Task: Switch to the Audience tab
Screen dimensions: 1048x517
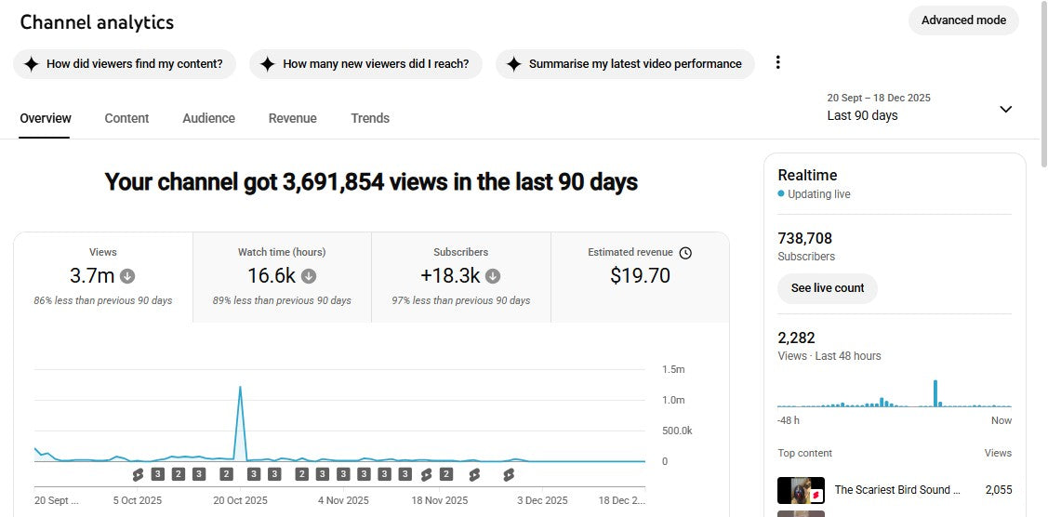Action: 208,118
